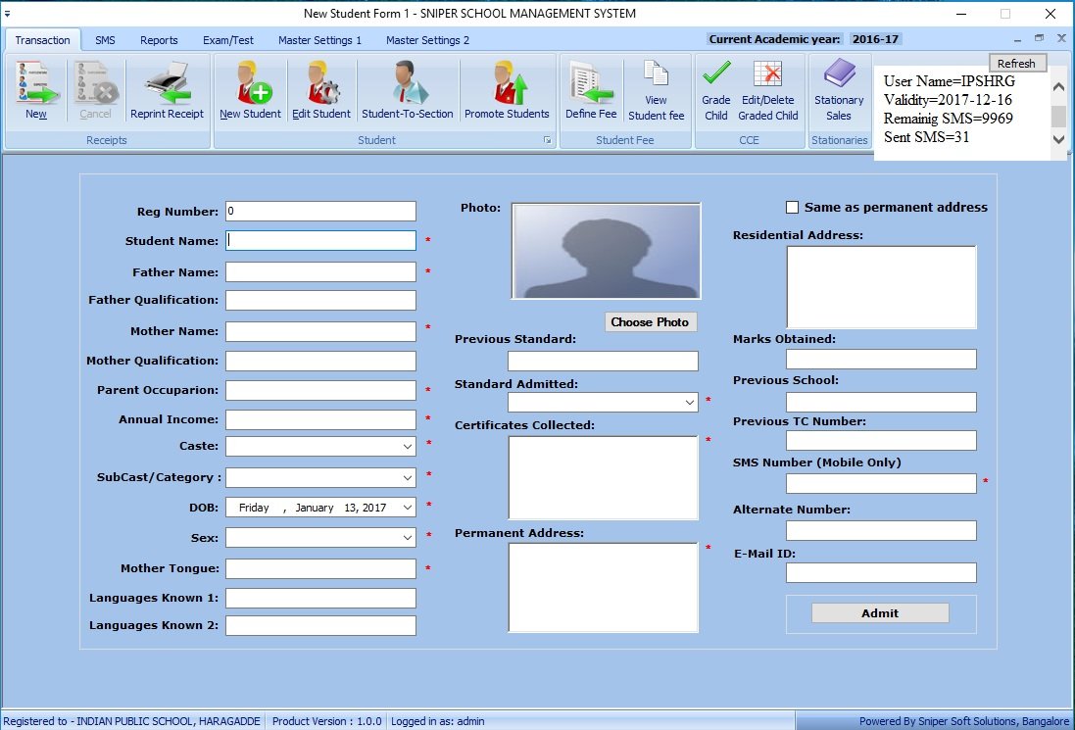Click the New Student icon
The height and width of the screenshot is (730, 1075).
point(250,83)
